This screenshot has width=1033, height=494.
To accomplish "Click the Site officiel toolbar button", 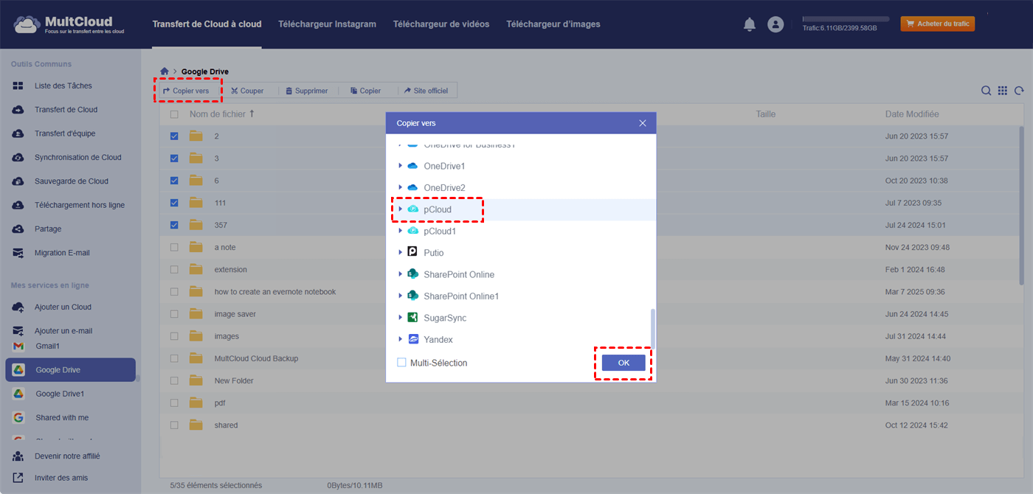I will (426, 91).
